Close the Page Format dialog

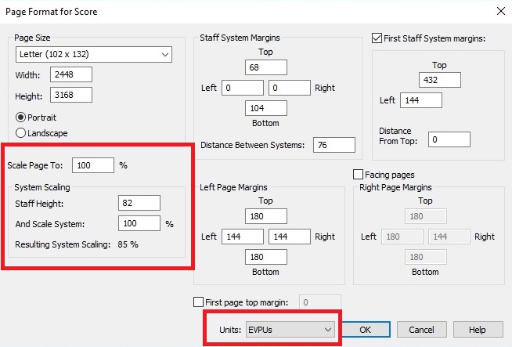499,12
